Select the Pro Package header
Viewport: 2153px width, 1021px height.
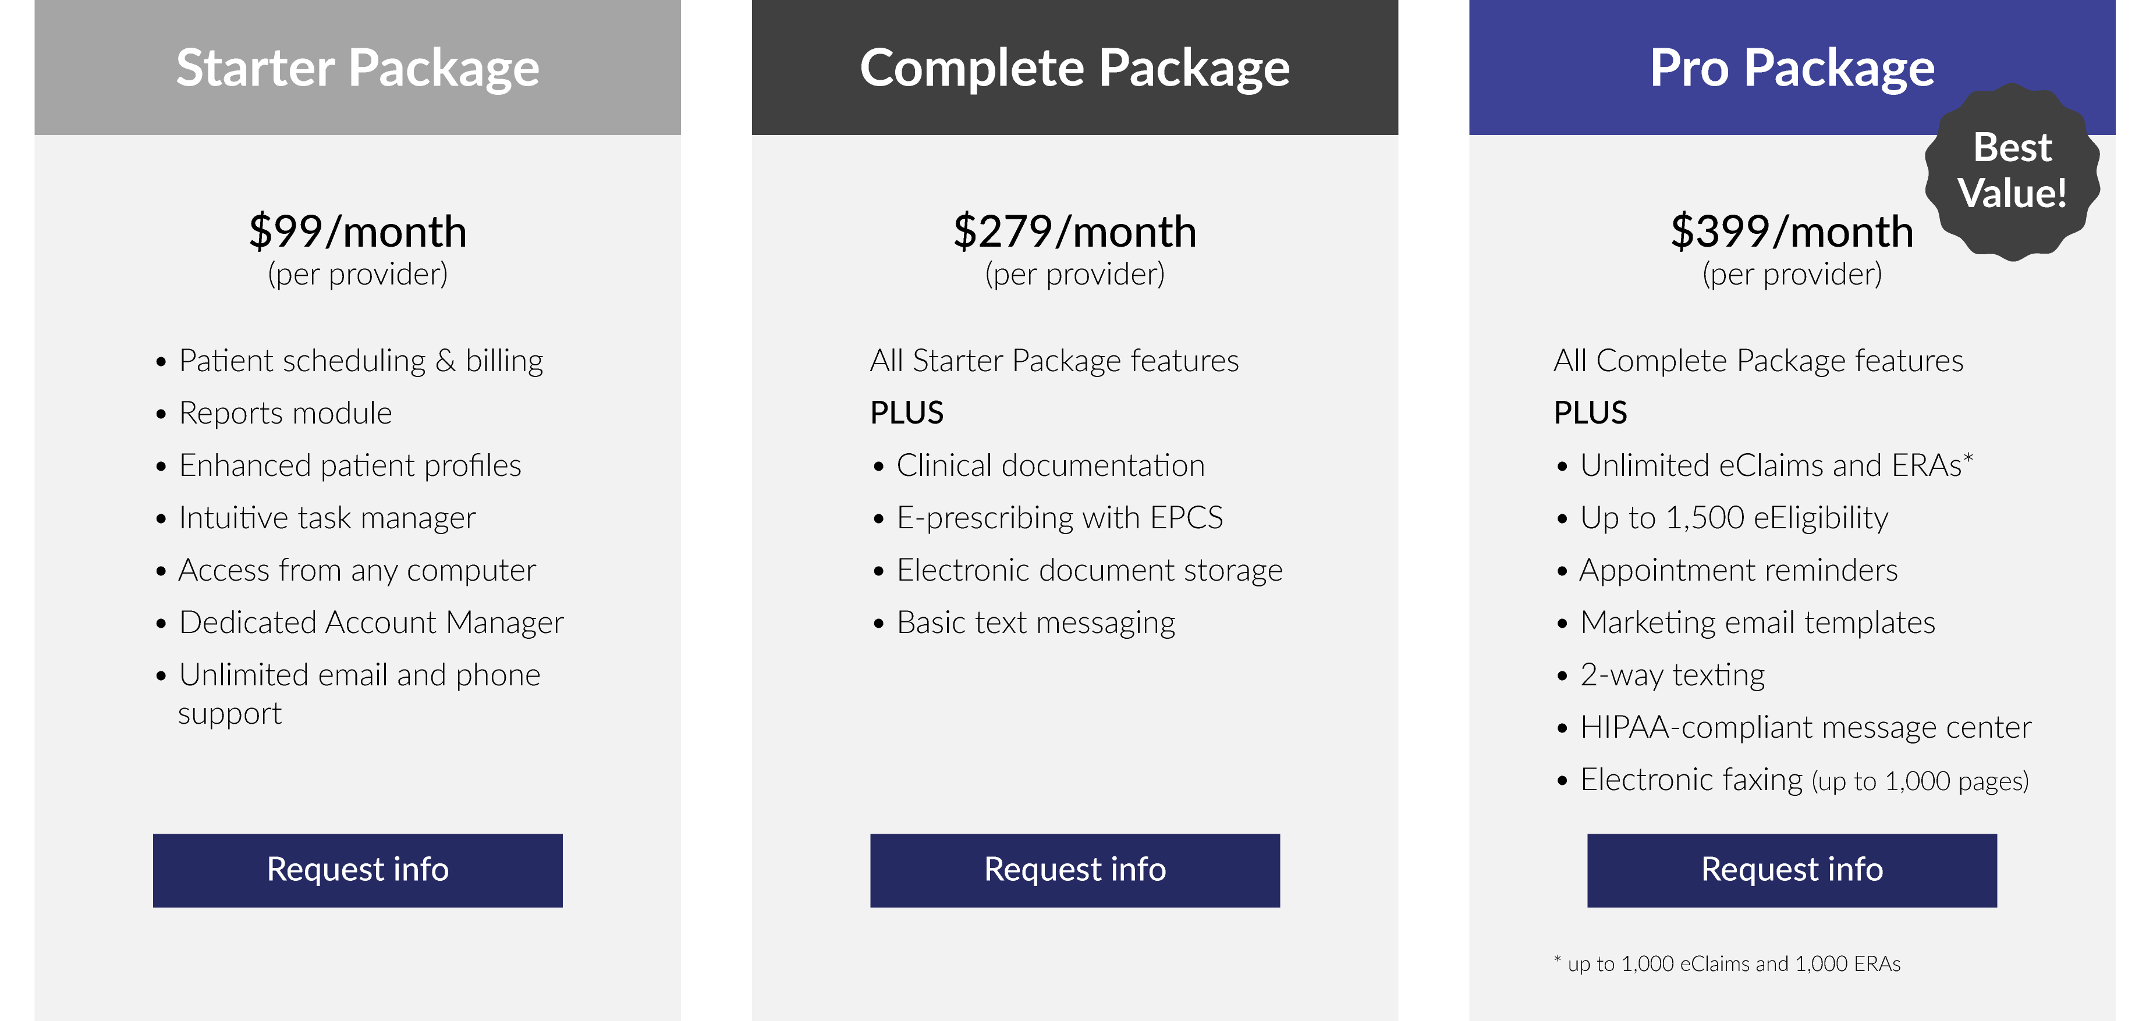[x=1792, y=67]
